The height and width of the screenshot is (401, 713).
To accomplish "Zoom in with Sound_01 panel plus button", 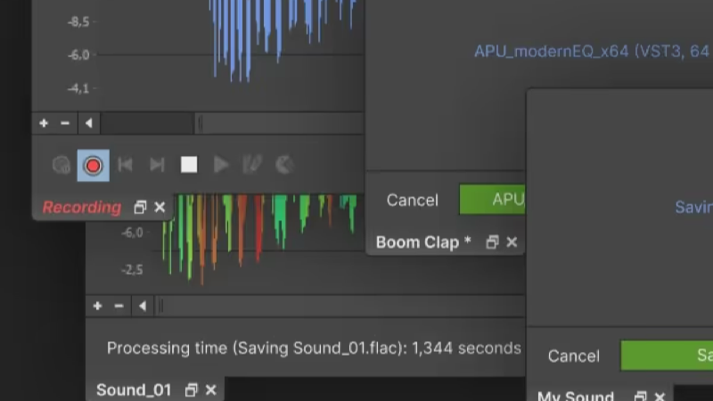I will tap(97, 306).
